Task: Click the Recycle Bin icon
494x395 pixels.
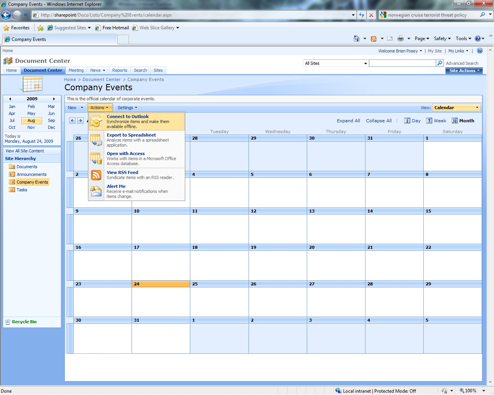Action: pyautogui.click(x=8, y=322)
